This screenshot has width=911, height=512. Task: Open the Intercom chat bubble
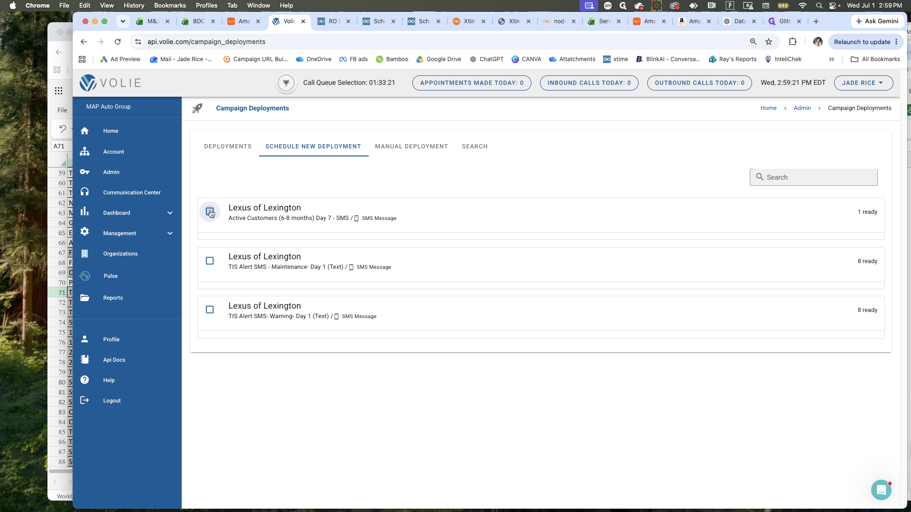pos(881,490)
